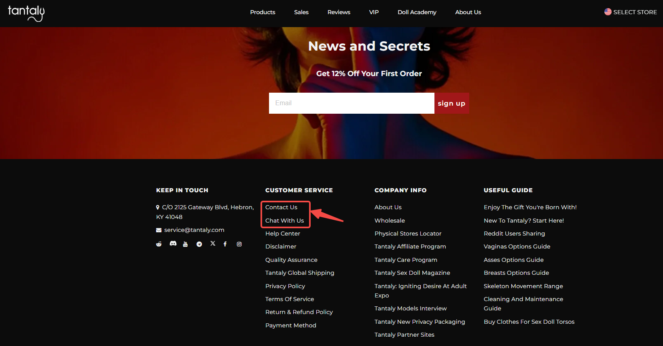Open the Instagram social icon
Screen dimensions: 663x346
[239, 244]
